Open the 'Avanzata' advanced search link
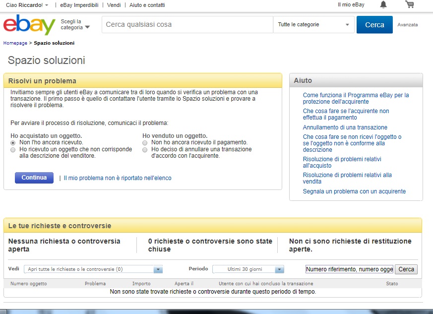The image size is (433, 314). (x=408, y=25)
